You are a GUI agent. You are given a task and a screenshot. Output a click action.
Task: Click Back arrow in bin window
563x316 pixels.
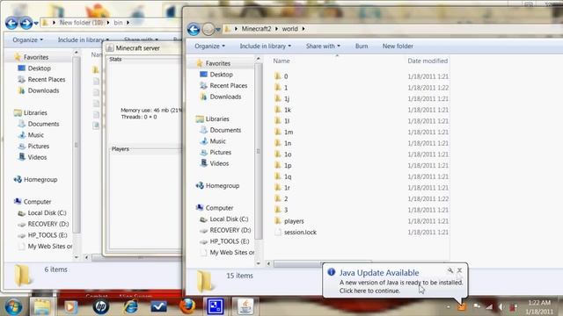coord(11,24)
